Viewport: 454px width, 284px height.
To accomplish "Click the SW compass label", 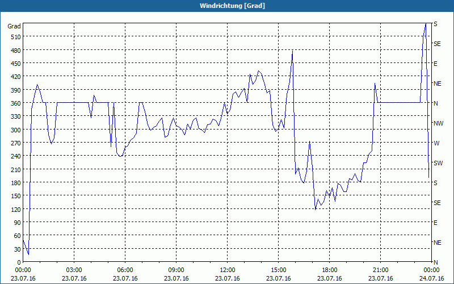I will (438, 163).
